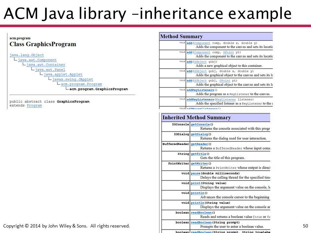311x233 pixels.
Task: Click slide number 50
Action: point(305,226)
